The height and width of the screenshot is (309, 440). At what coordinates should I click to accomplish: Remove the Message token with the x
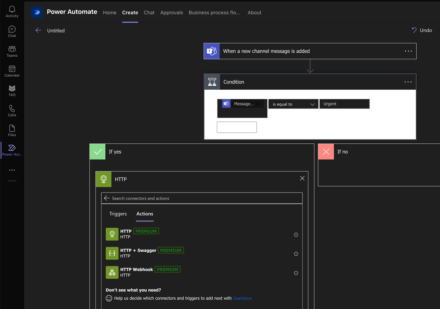[258, 104]
